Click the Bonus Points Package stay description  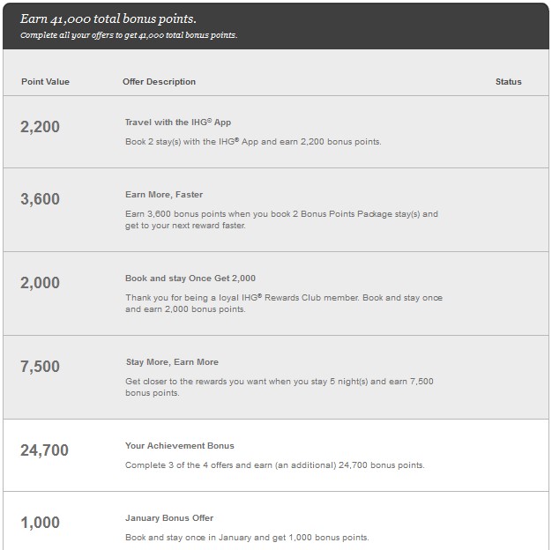click(x=281, y=219)
